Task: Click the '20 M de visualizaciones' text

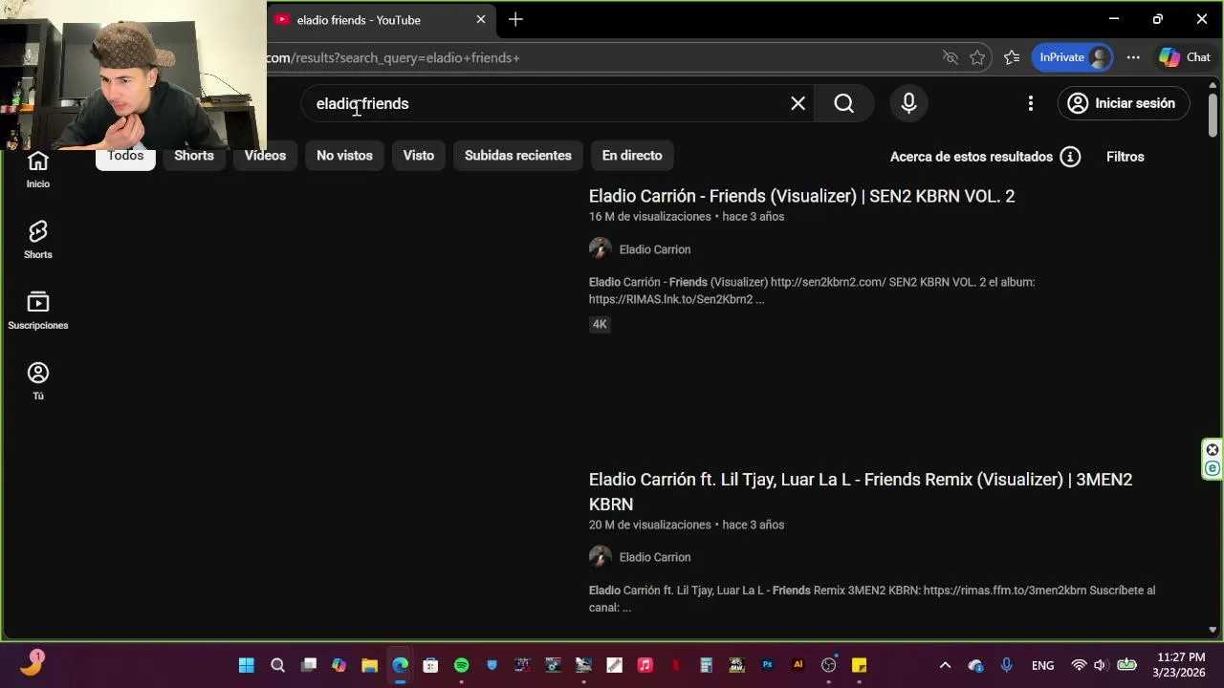Action: click(650, 525)
